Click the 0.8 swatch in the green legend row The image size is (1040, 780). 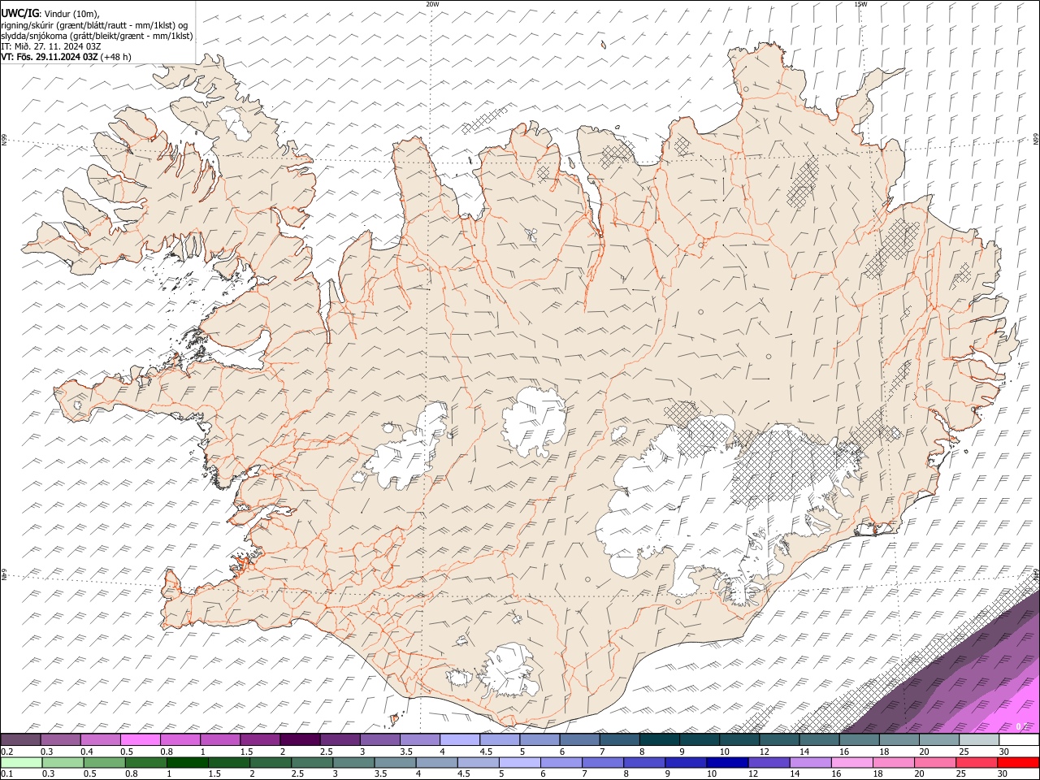coord(145,763)
